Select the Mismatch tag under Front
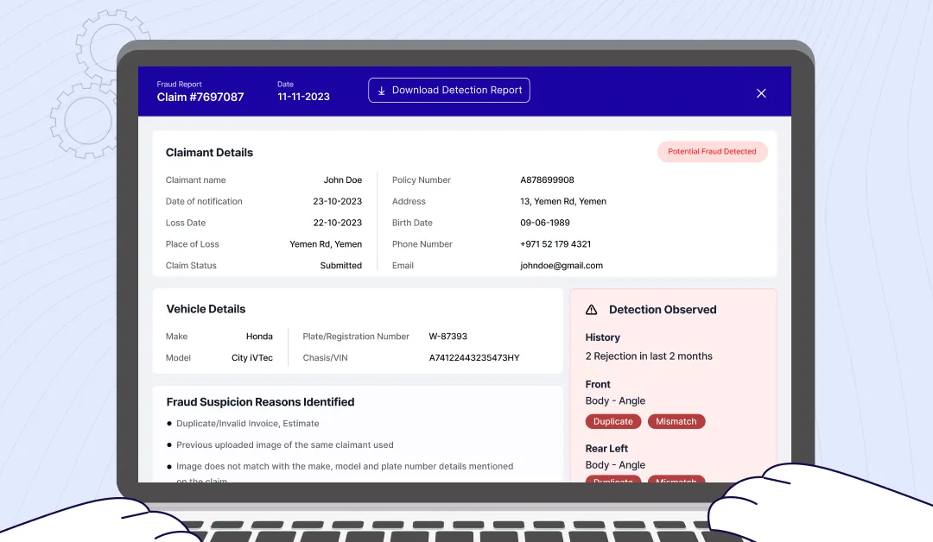The image size is (933, 542). click(x=676, y=421)
